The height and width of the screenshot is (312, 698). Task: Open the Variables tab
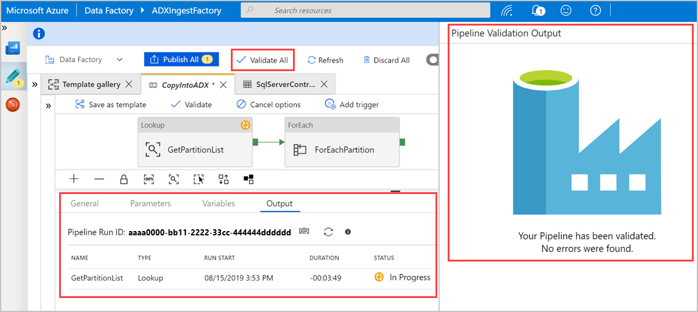[x=219, y=204]
